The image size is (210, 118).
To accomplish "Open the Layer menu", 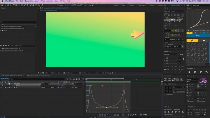I will 37,1.
